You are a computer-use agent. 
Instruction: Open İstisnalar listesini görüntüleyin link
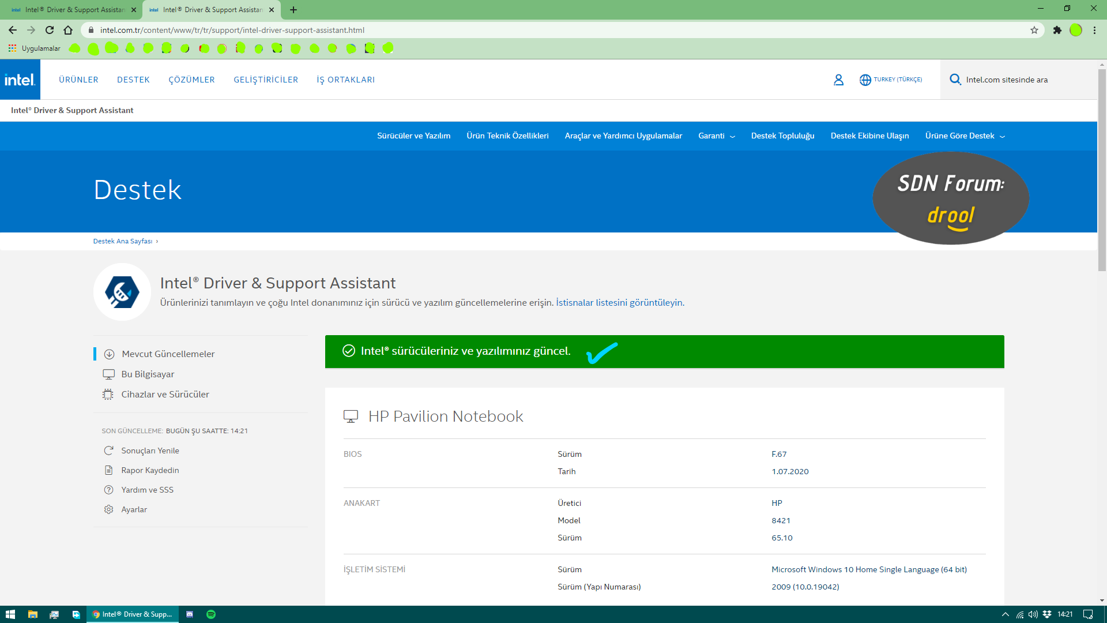coord(619,302)
